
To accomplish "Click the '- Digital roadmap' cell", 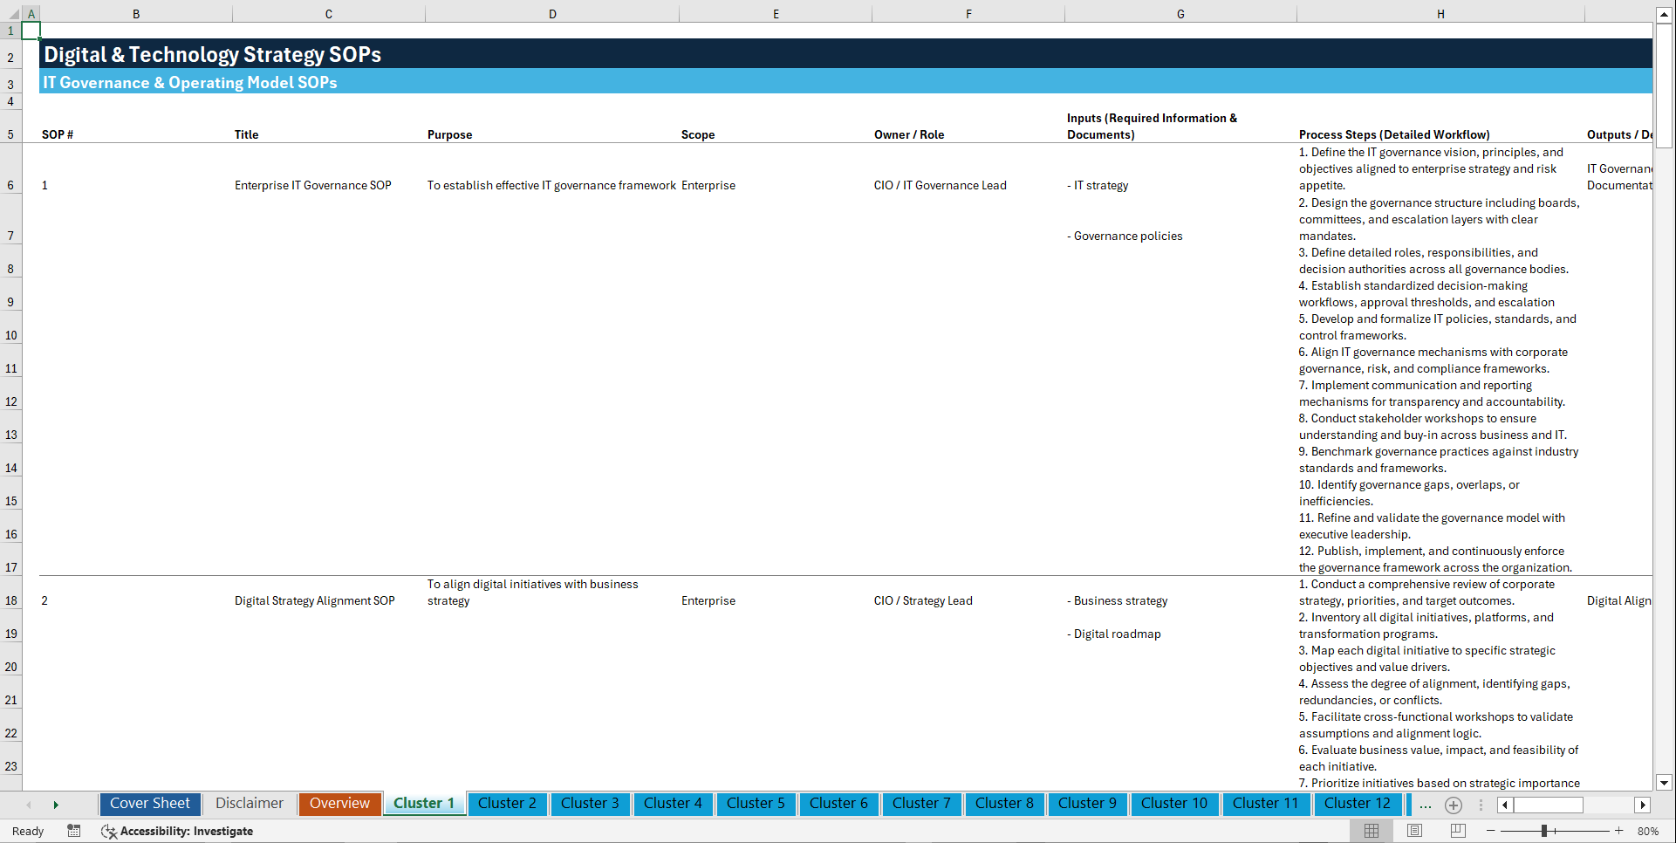I will [x=1113, y=634].
